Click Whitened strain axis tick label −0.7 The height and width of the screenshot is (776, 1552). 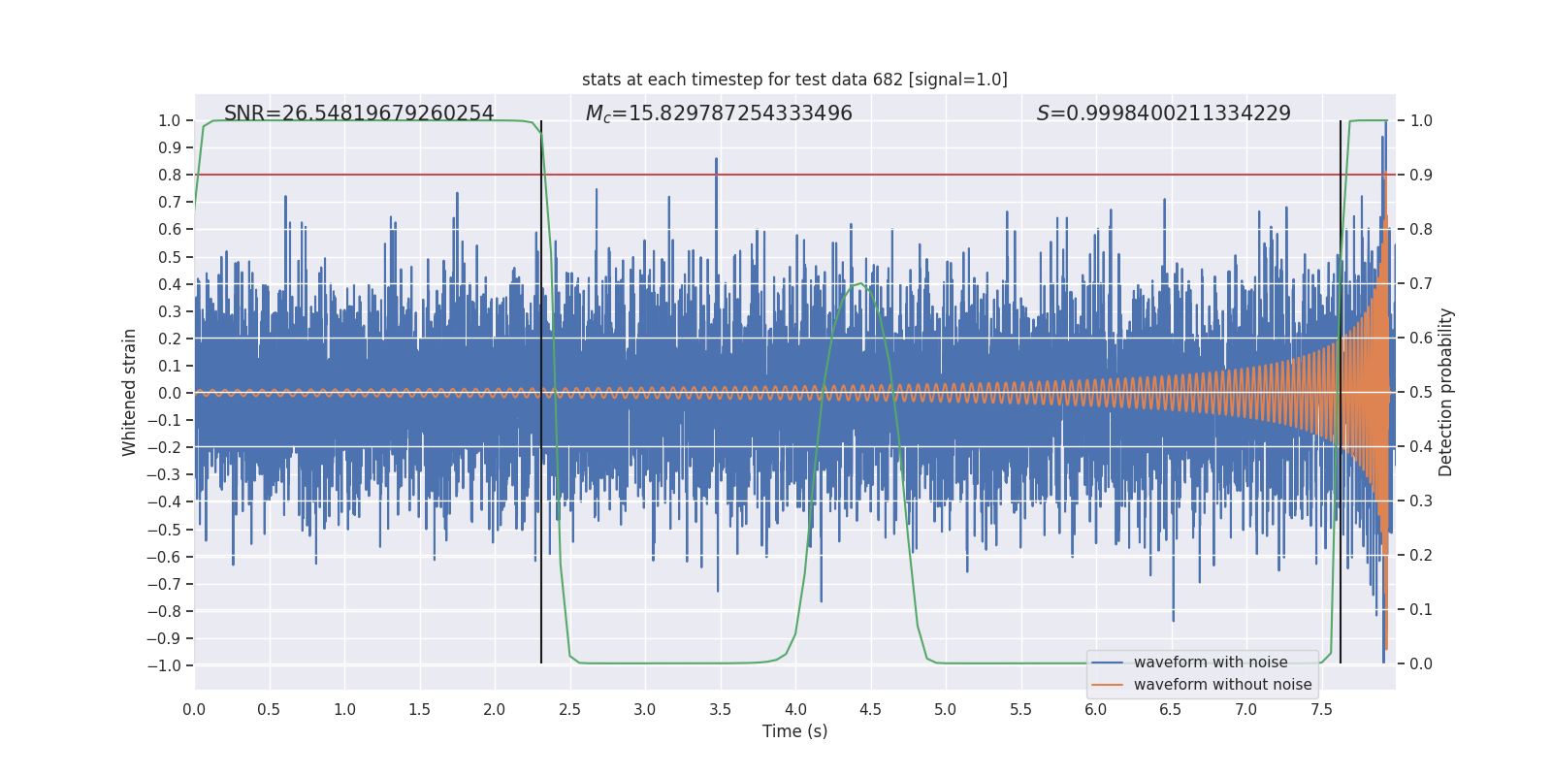pos(164,584)
